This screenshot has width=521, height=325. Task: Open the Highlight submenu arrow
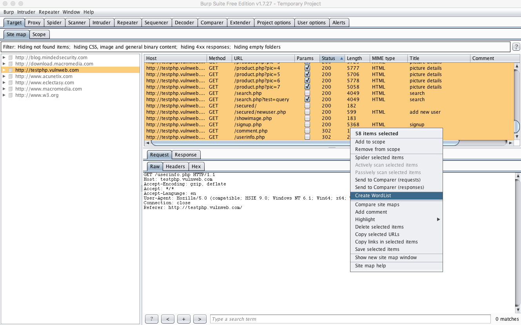(x=438, y=220)
